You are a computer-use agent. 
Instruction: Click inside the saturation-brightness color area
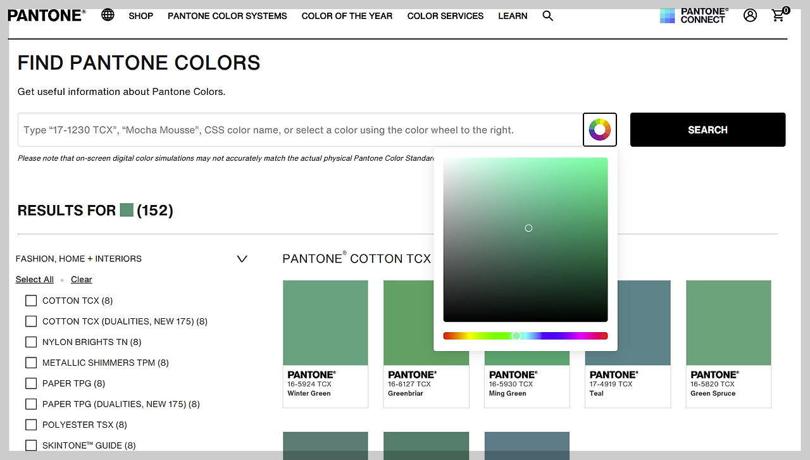point(525,240)
